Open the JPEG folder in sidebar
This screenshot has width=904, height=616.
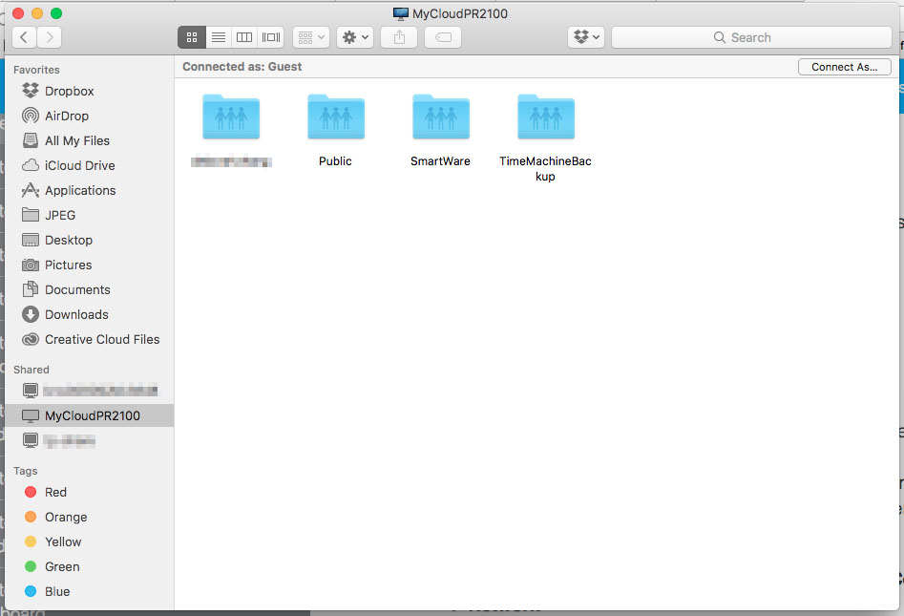(x=89, y=215)
